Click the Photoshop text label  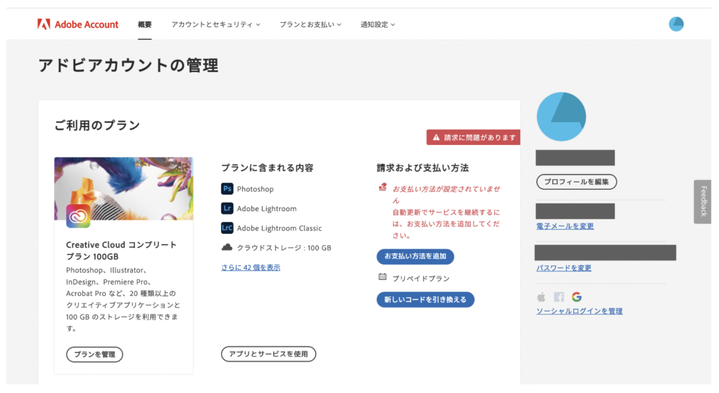pos(255,189)
